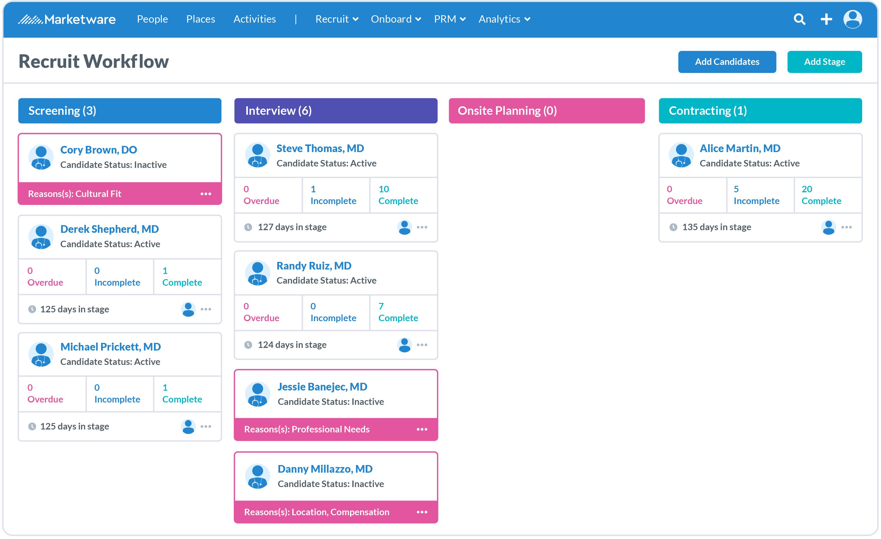Screen dimensions: 881x539
Task: Click the person icon on Steve Thomas's card footer
Action: pyautogui.click(x=404, y=227)
